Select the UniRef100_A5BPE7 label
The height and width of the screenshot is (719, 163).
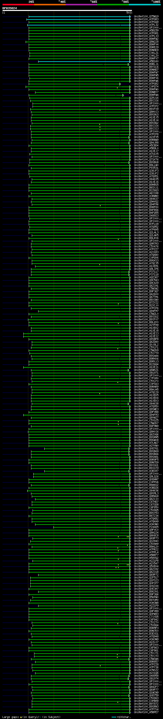click(x=146, y=712)
